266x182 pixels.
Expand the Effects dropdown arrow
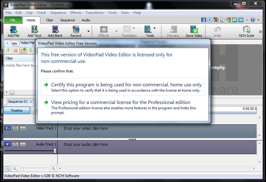click(116, 31)
